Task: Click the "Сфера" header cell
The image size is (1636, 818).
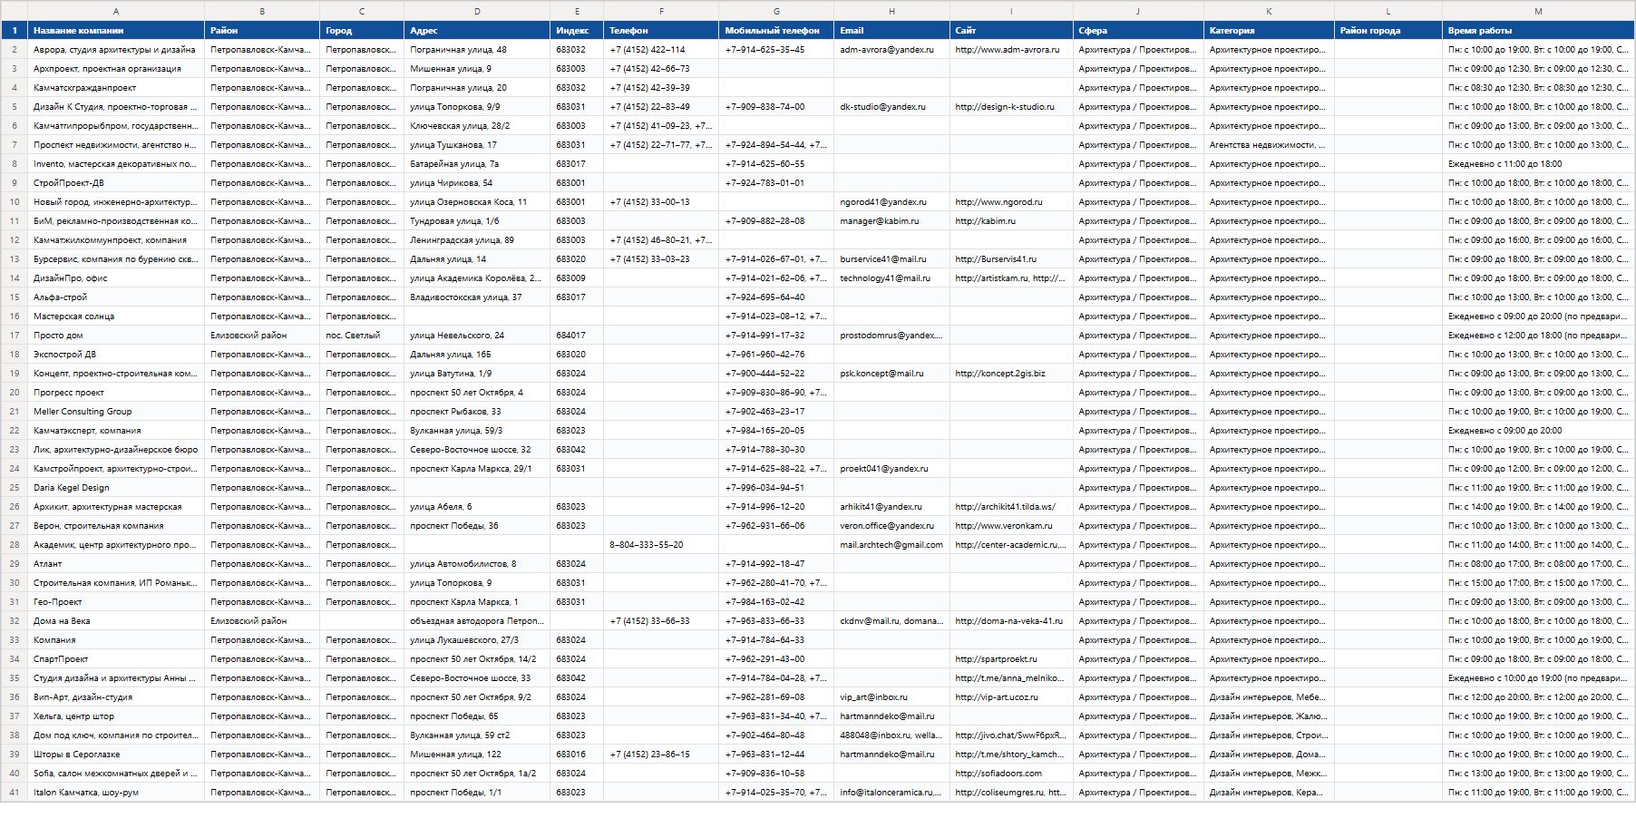Action: [1138, 30]
